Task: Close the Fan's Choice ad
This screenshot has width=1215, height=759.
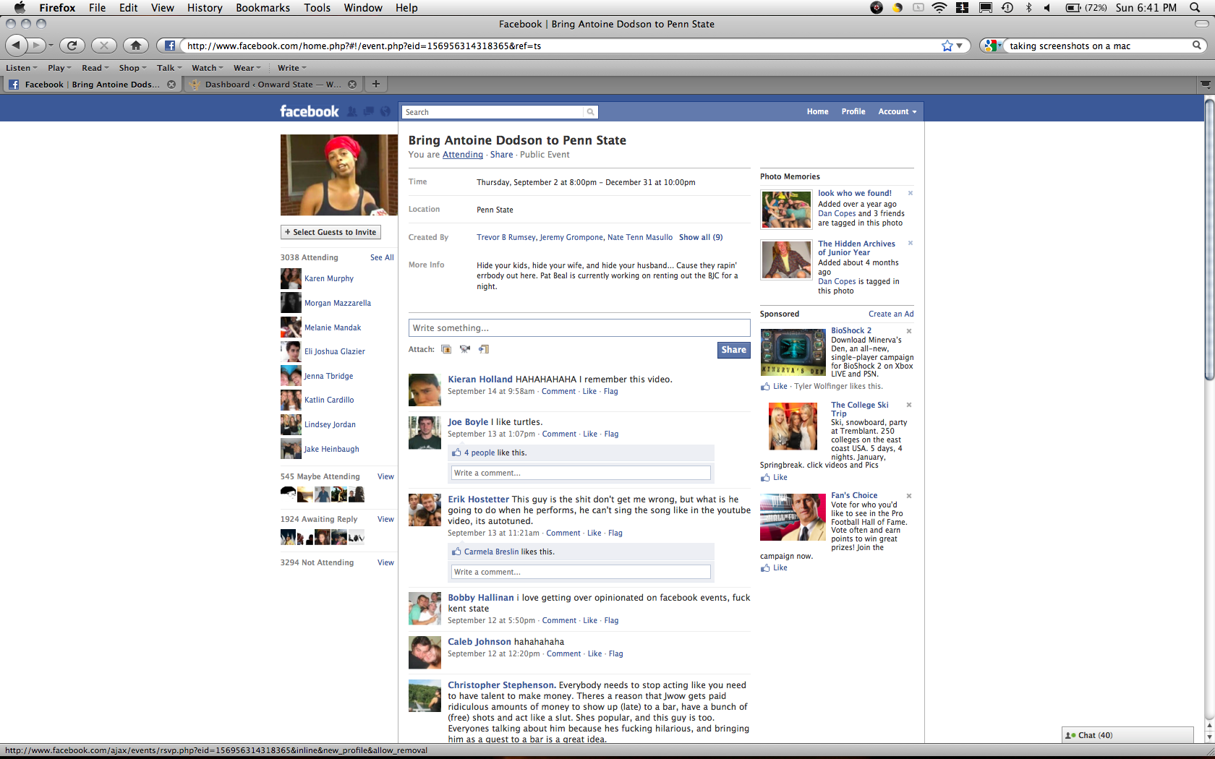Action: 909,496
